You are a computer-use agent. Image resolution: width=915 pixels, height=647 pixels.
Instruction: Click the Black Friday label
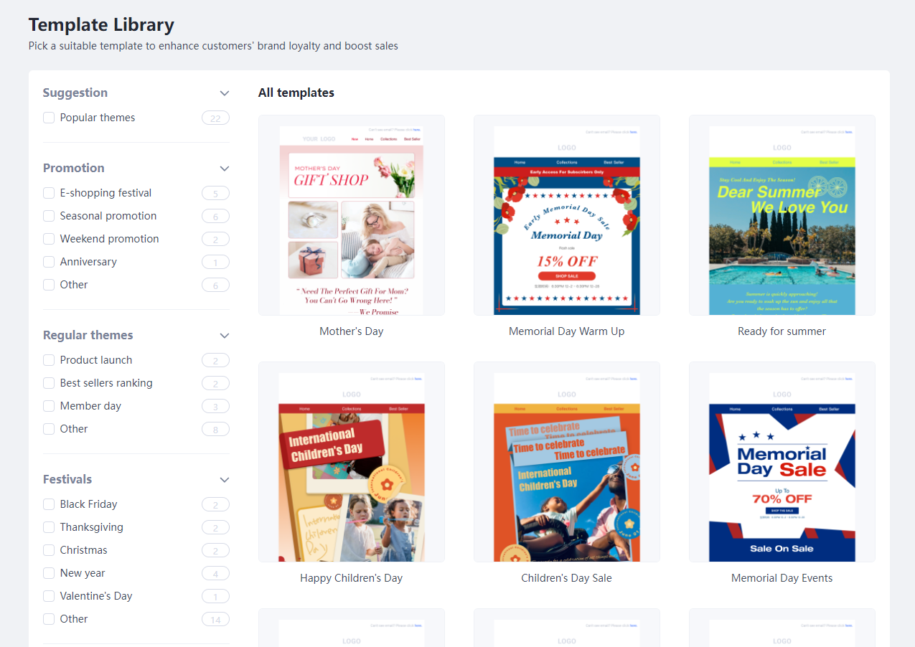[x=89, y=504]
